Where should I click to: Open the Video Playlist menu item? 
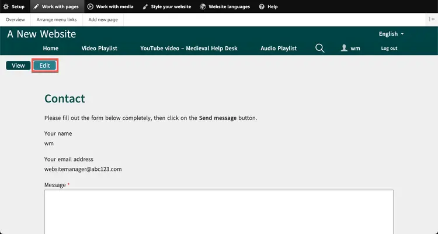coord(99,48)
